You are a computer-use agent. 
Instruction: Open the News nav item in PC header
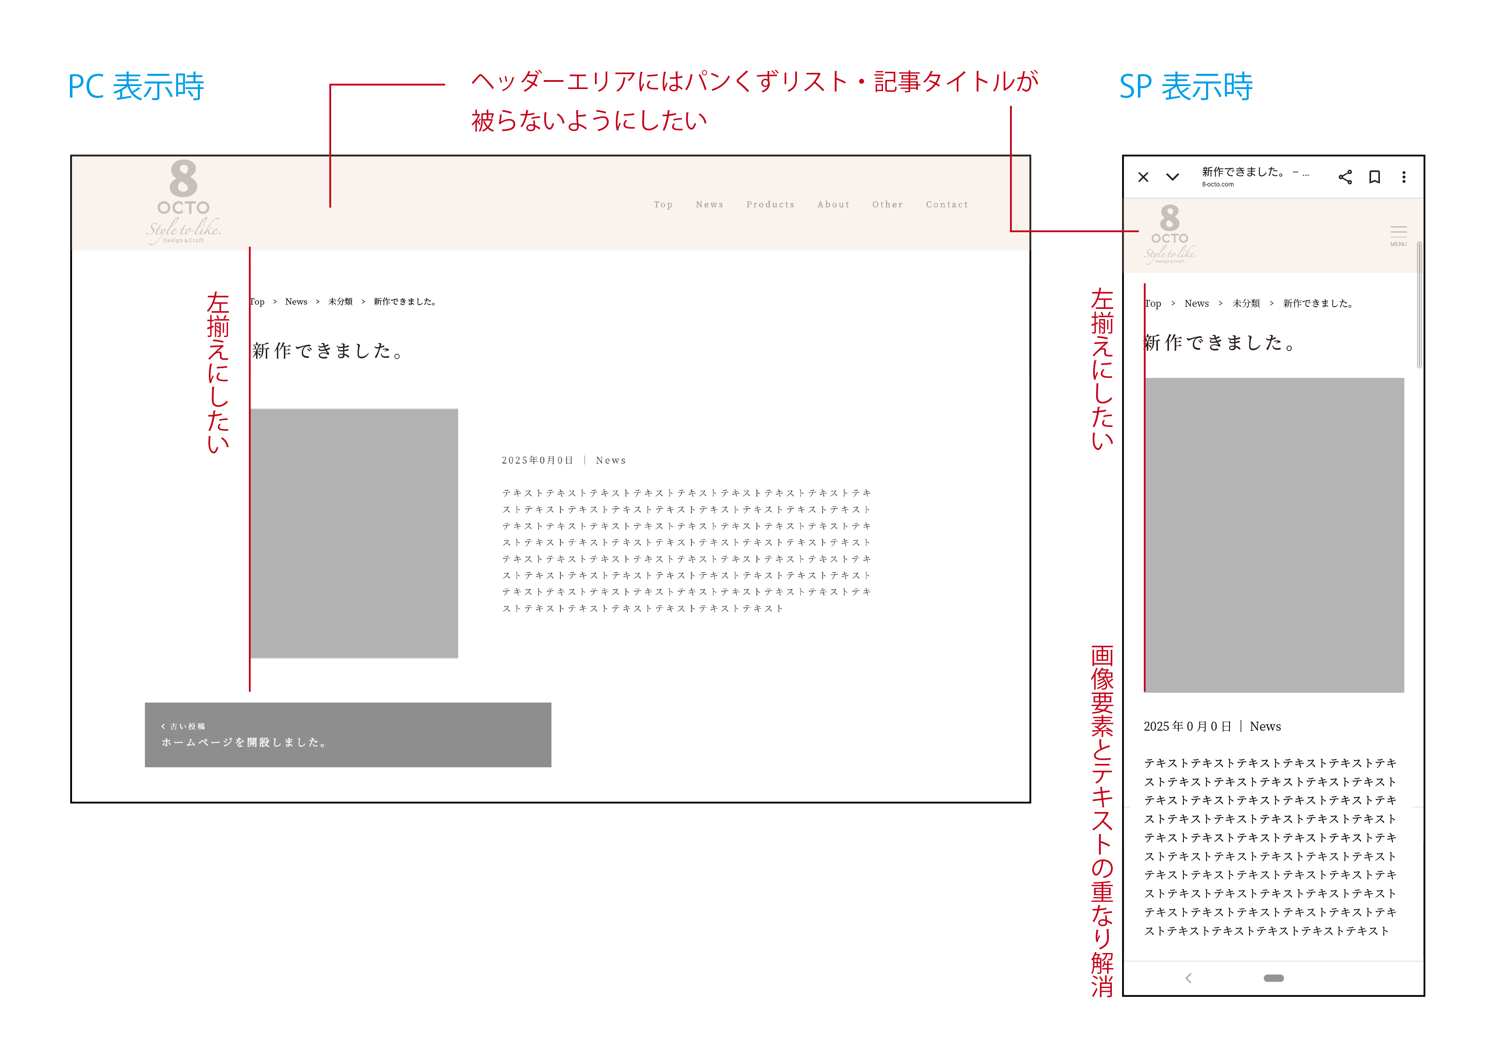[x=709, y=204]
